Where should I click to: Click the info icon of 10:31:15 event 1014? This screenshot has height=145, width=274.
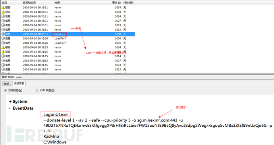point(3,56)
